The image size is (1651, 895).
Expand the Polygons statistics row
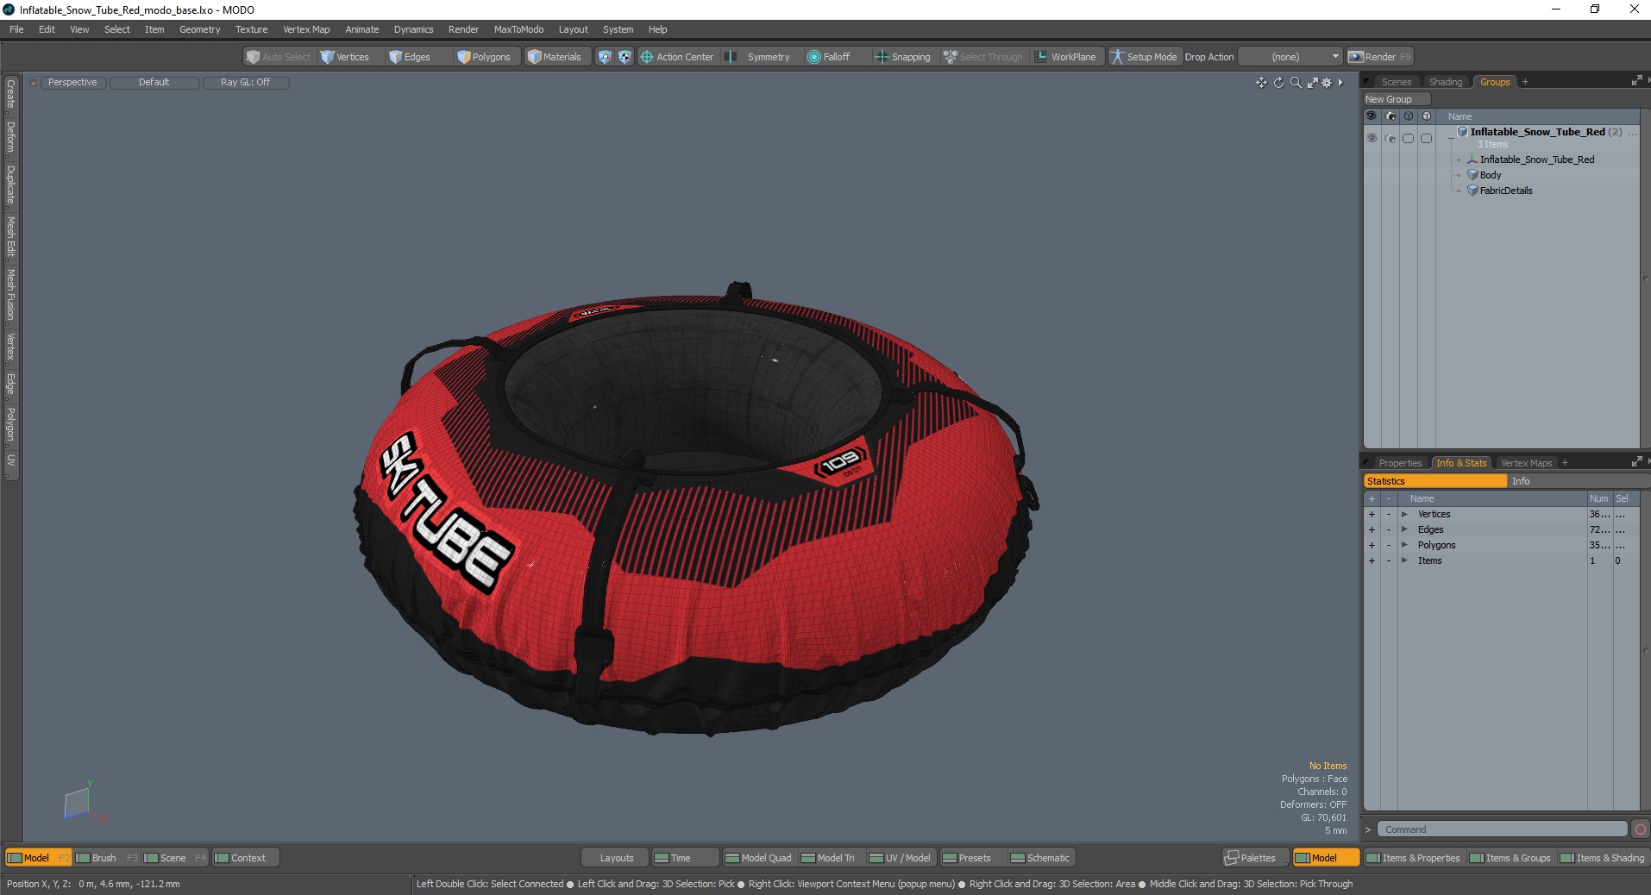pos(1404,545)
